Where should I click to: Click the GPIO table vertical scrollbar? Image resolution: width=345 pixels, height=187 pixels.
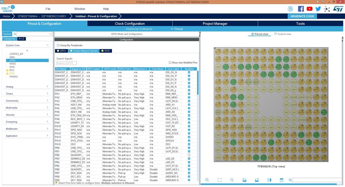coord(198,83)
